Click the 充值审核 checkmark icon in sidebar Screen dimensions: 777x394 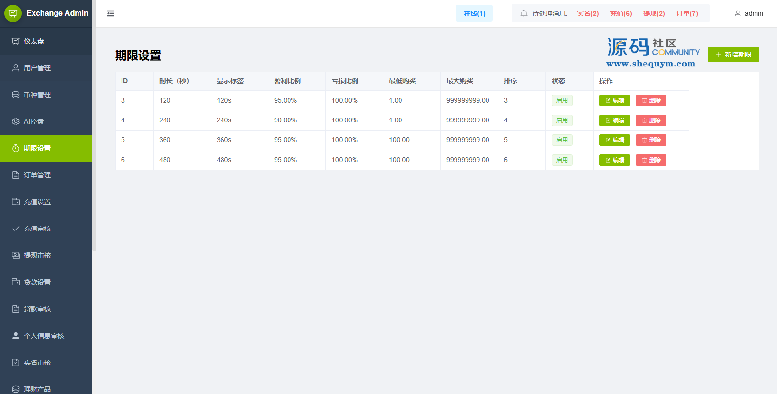tap(16, 229)
